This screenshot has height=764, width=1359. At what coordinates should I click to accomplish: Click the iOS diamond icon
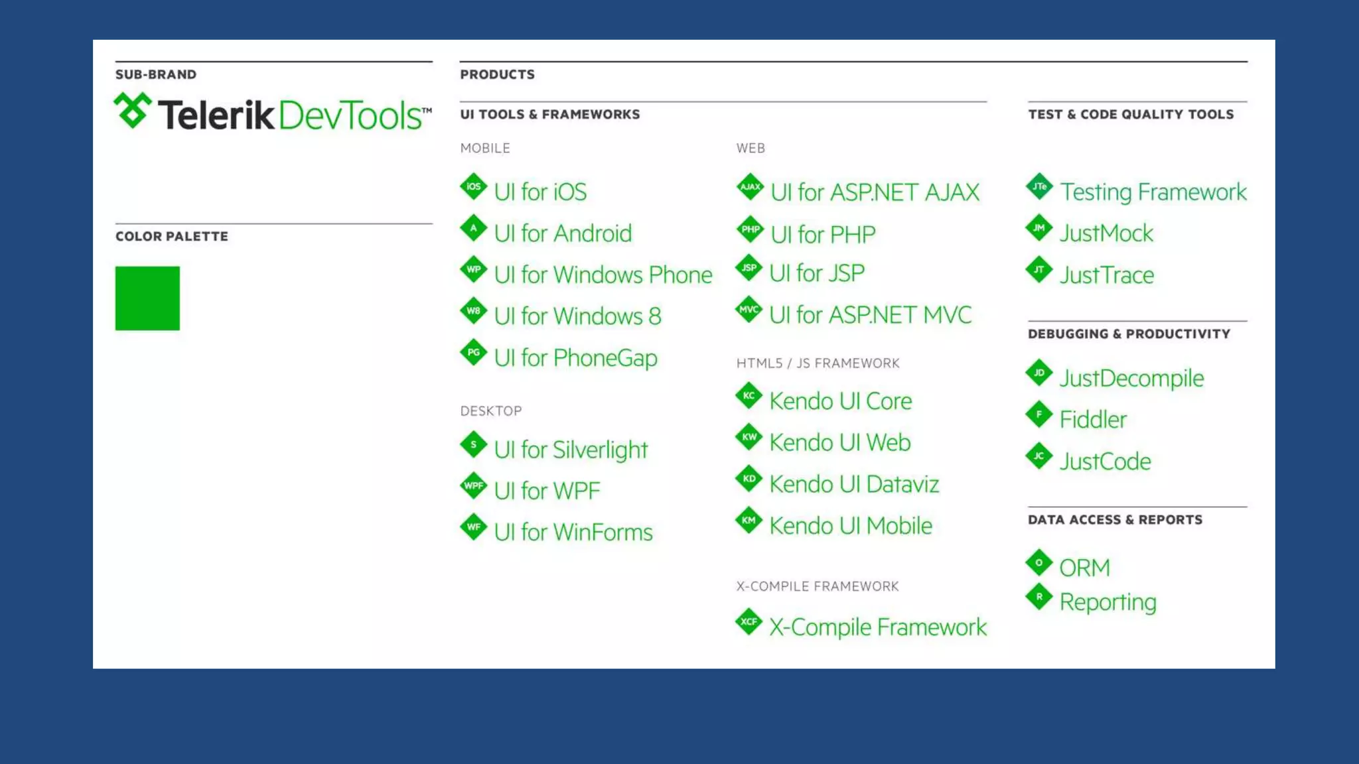tap(473, 186)
